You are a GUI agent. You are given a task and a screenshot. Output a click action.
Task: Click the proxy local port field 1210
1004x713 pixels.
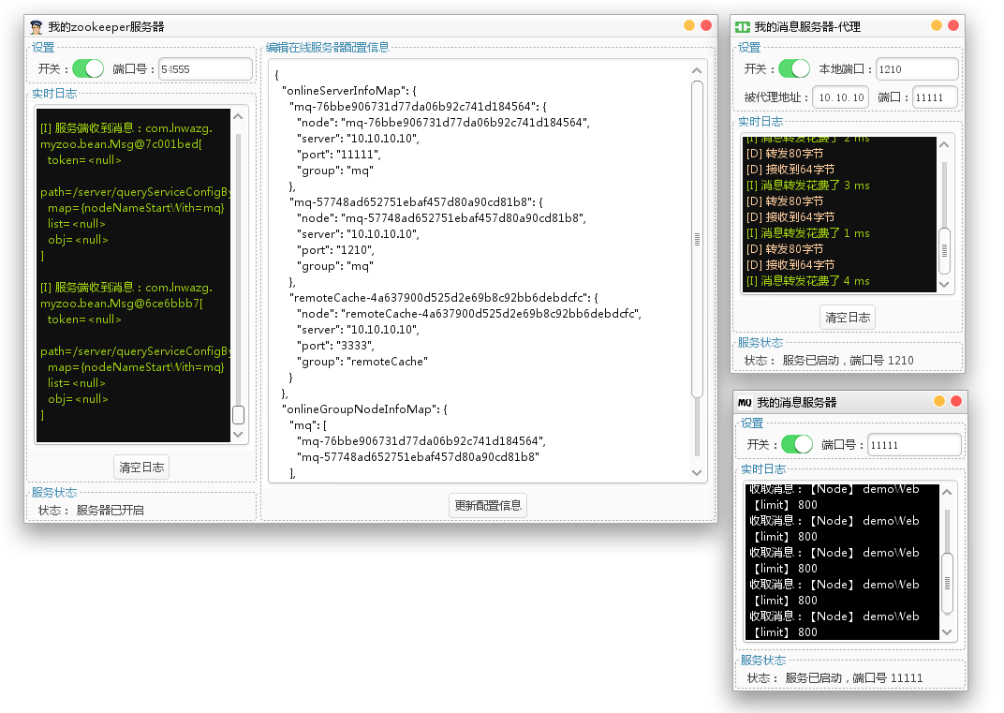pos(916,69)
